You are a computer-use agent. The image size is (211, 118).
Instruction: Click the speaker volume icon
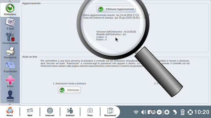tap(144, 112)
